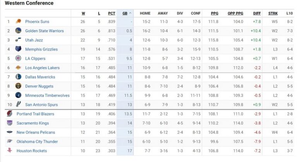The width and height of the screenshot is (297, 162).
Task: Click the Dallas Mavericks logo
Action: point(18,77)
